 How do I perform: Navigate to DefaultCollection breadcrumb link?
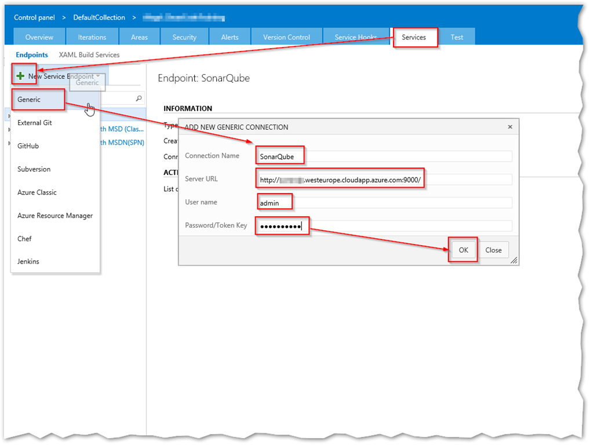point(99,17)
